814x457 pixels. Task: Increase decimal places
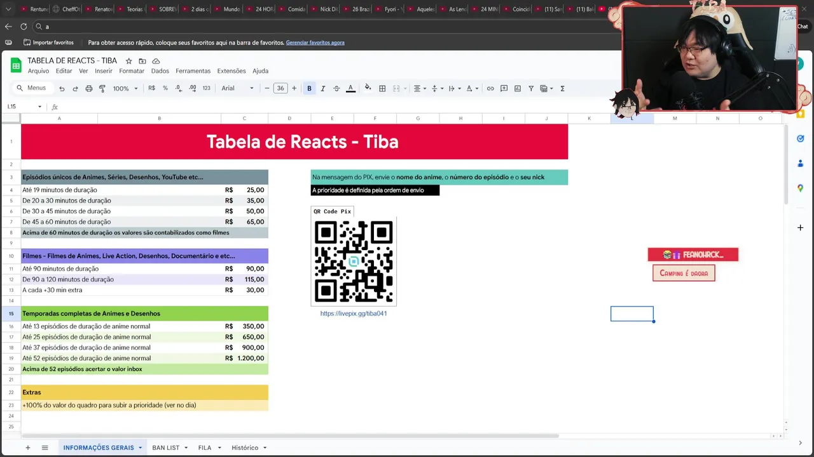coord(193,88)
